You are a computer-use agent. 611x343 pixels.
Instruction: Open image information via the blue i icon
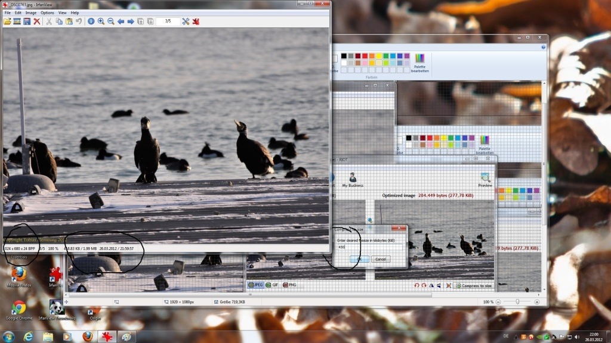point(91,21)
